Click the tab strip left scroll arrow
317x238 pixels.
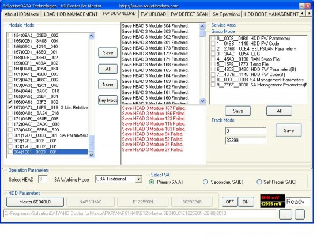[302, 14]
